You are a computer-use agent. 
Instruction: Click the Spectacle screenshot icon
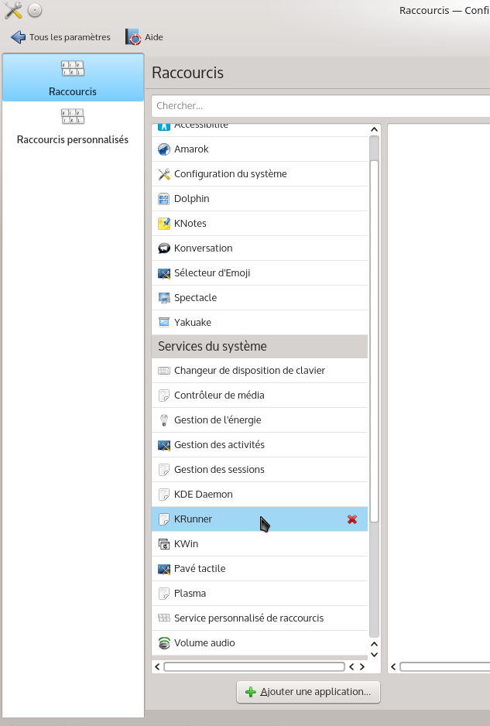pyautogui.click(x=164, y=298)
